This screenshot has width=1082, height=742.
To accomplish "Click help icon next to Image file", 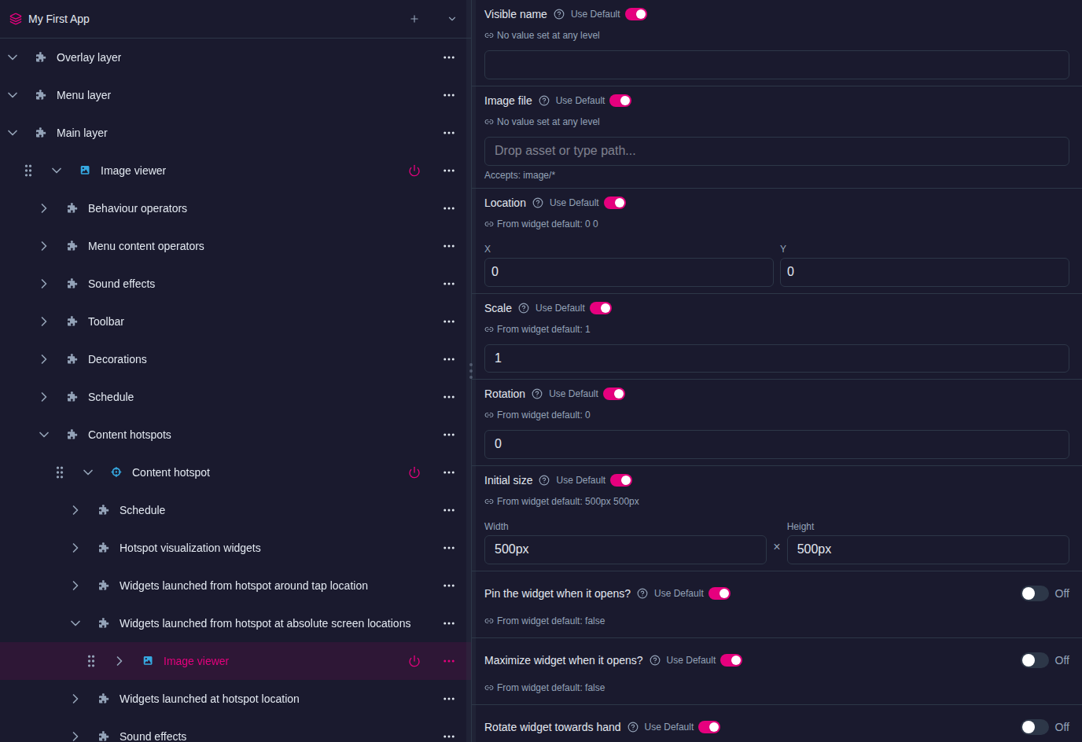I will (544, 101).
